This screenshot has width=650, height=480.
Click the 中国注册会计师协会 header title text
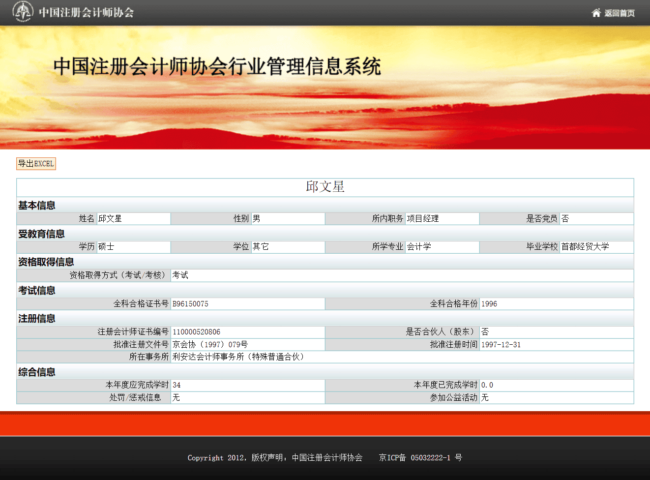[86, 13]
